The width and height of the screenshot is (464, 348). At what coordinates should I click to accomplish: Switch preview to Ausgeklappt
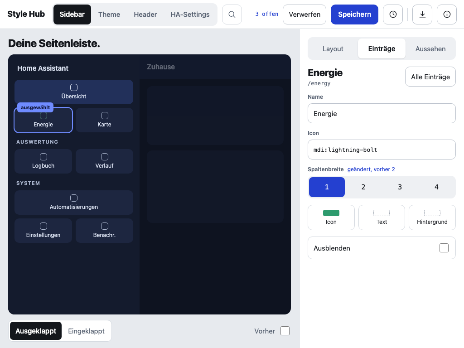pyautogui.click(x=36, y=331)
